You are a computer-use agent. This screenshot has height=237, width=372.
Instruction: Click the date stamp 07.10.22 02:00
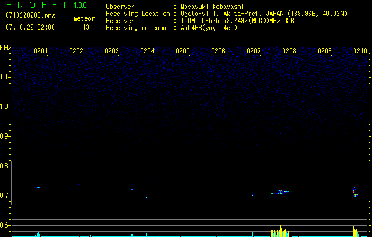click(x=30, y=27)
